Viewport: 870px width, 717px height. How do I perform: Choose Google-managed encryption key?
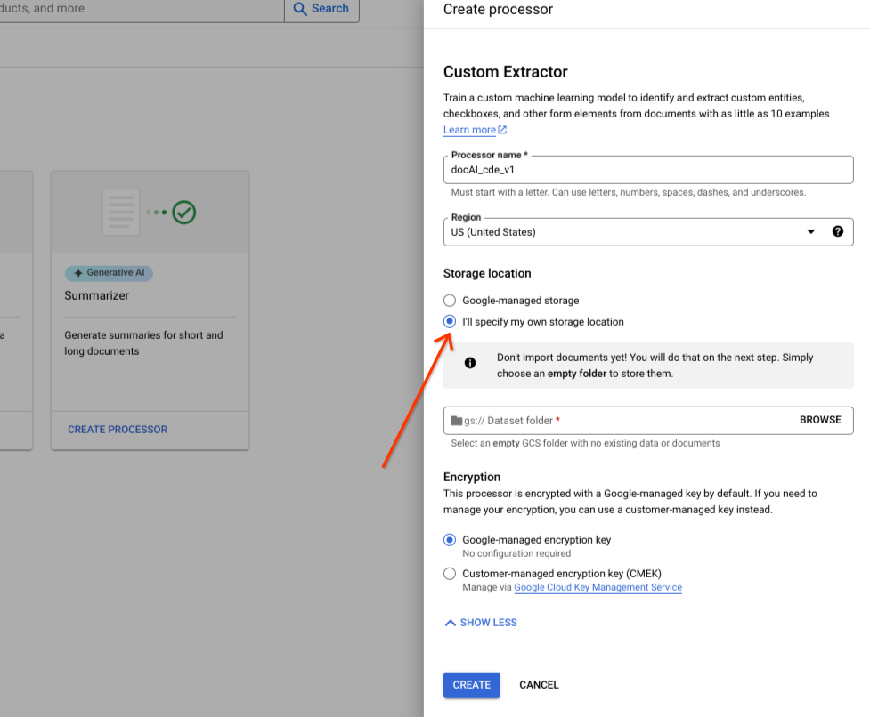coord(450,540)
